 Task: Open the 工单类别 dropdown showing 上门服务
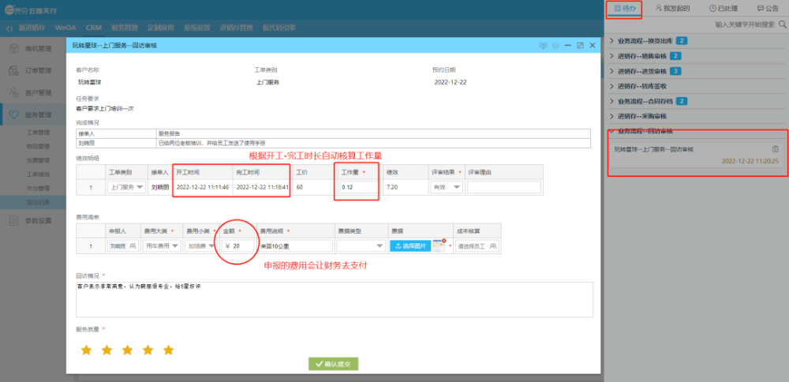pos(125,187)
